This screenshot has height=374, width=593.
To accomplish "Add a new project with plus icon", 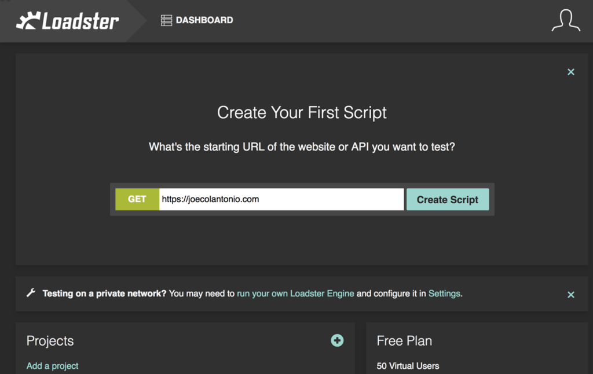I will point(338,340).
